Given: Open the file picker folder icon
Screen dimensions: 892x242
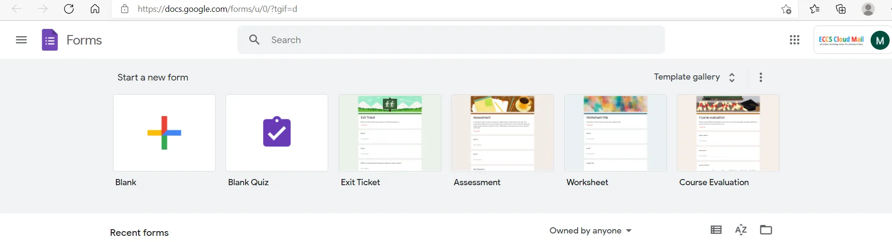Looking at the screenshot, I should pos(766,230).
